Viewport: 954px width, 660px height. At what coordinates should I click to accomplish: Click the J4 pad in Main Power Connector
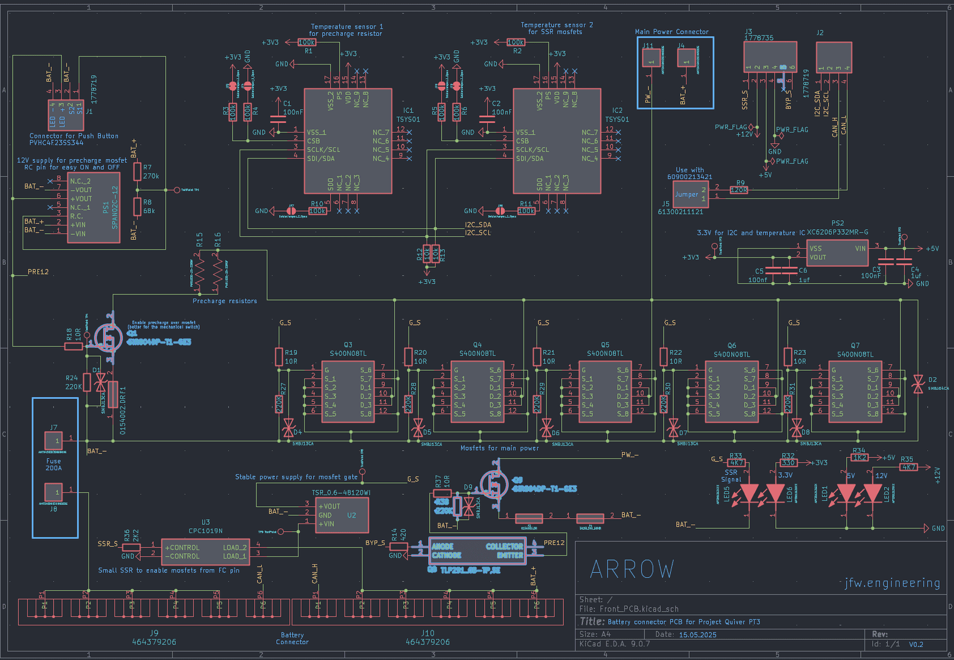686,58
